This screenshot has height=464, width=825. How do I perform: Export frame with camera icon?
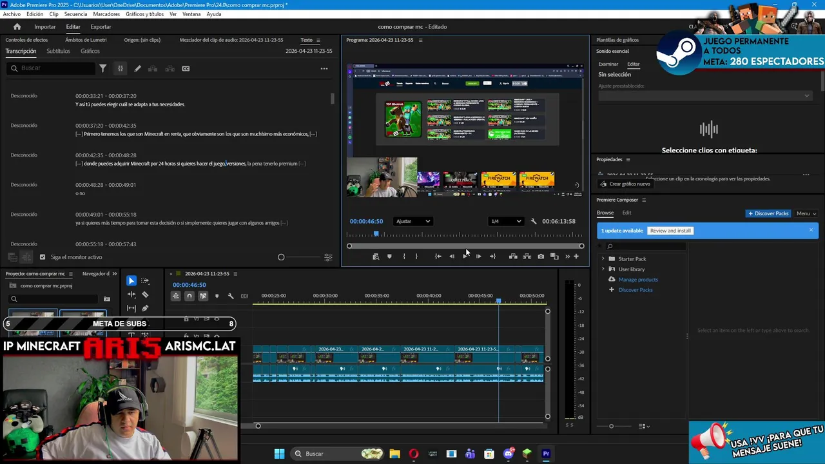pos(541,256)
